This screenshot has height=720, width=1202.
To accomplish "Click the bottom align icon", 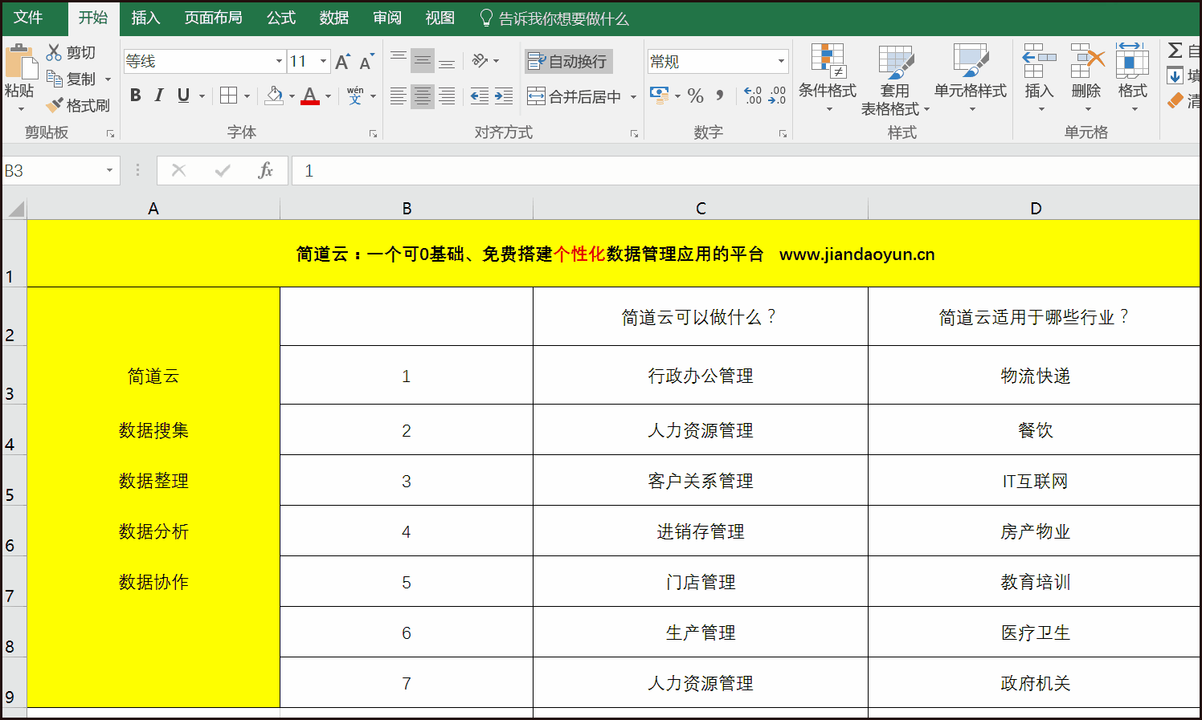I will (x=448, y=61).
